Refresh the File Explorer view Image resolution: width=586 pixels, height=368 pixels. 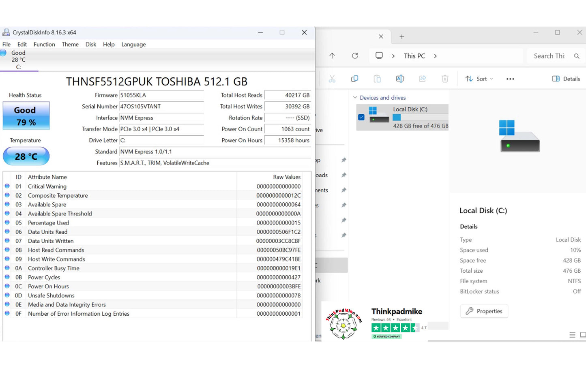point(355,56)
